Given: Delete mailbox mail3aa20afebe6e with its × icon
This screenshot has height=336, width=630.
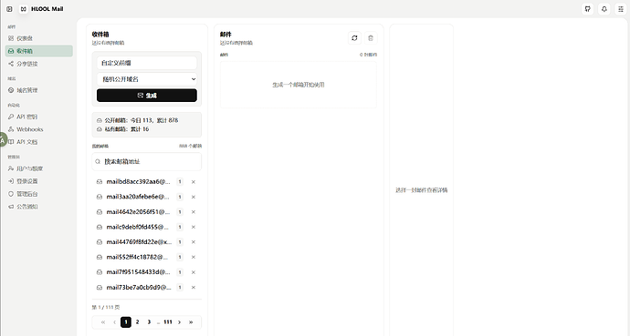Looking at the screenshot, I should (194, 197).
